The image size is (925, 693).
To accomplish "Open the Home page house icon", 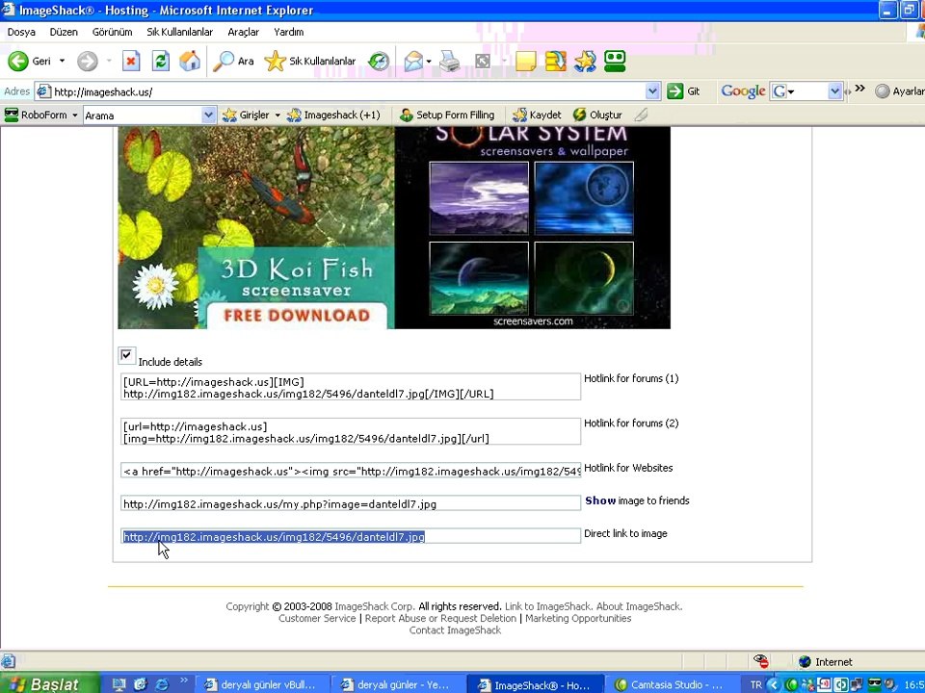I will (x=190, y=61).
